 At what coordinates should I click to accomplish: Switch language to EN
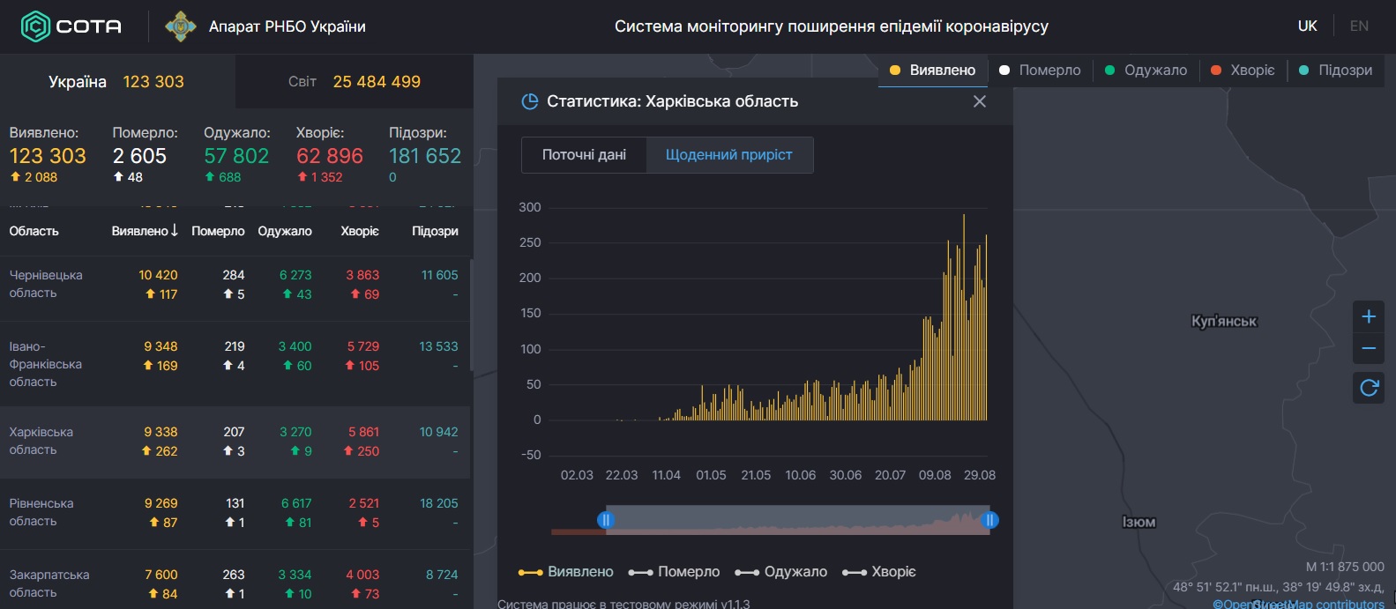point(1359,26)
